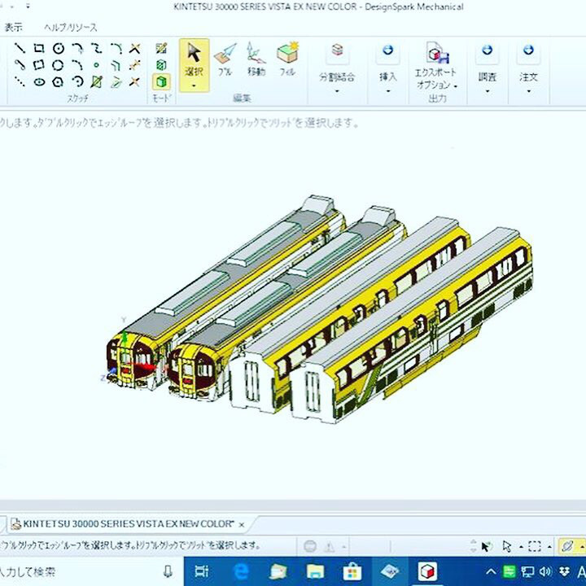Switch to Section mode
The height and width of the screenshot is (586, 586).
tap(161, 65)
